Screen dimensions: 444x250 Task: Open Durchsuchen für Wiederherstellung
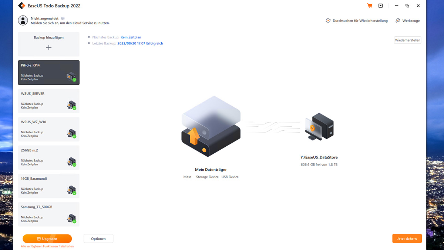coord(357,21)
